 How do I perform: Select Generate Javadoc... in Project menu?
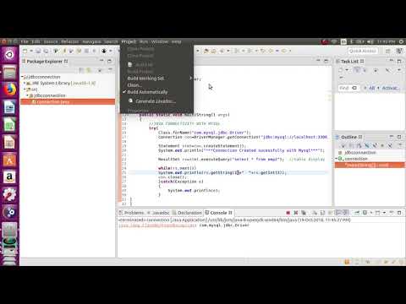[156, 101]
